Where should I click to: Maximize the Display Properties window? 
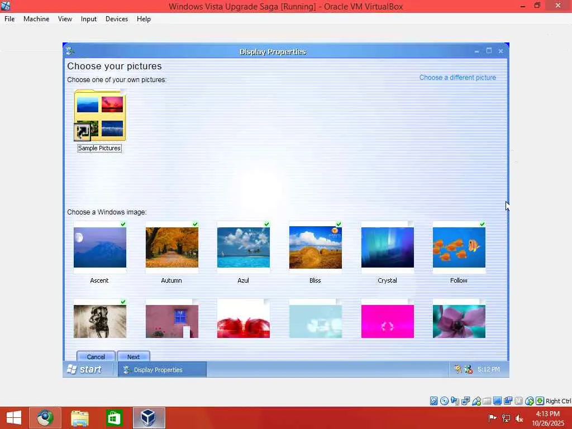tap(489, 51)
